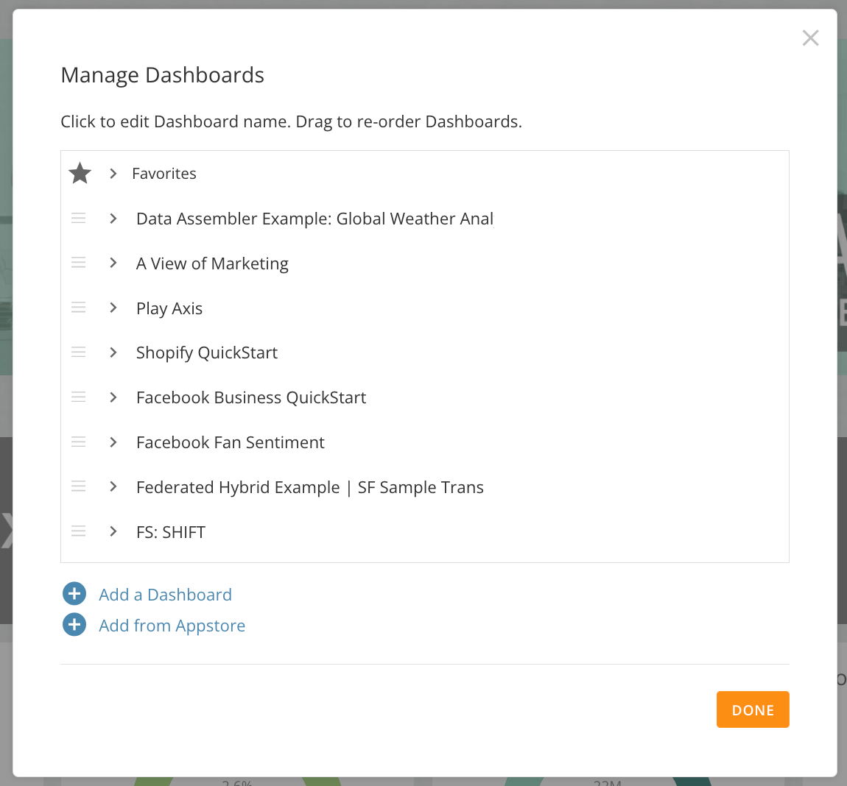Click the orange DONE button
The width and height of the screenshot is (847, 786).
753,709
